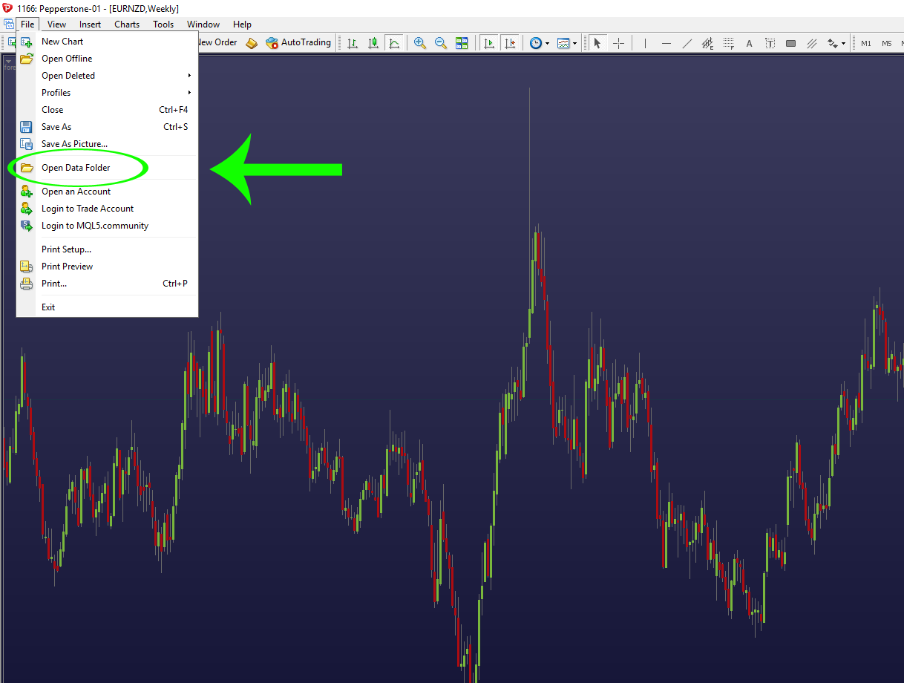Select the equidistant channel tool
904x683 pixels.
point(707,43)
